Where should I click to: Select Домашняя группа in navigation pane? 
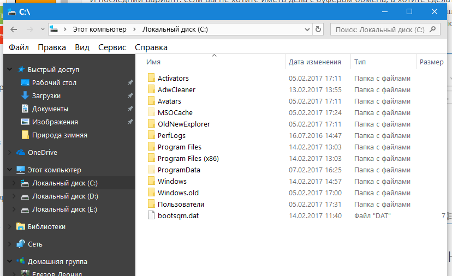pyautogui.click(x=57, y=262)
